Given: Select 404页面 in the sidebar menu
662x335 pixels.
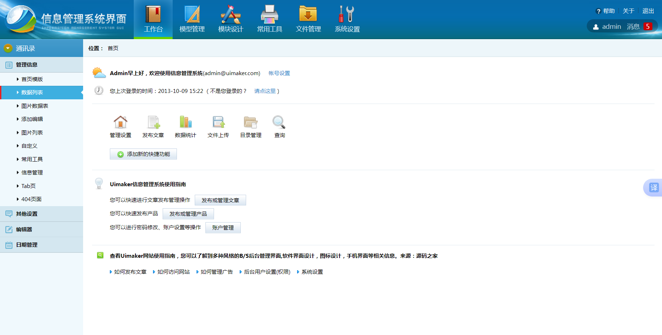Looking at the screenshot, I should (31, 199).
